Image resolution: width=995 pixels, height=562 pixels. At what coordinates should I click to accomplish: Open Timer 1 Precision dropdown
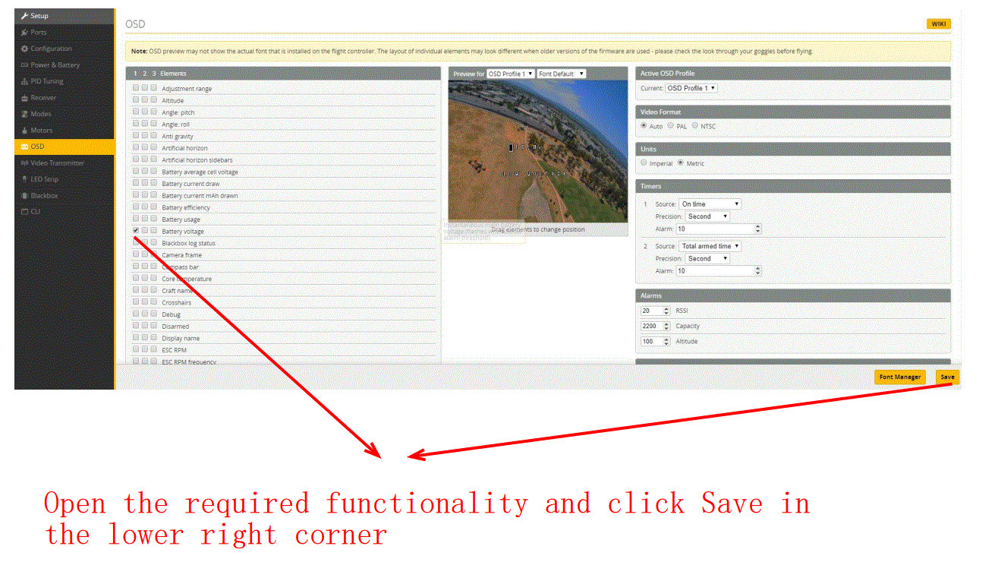(x=707, y=216)
